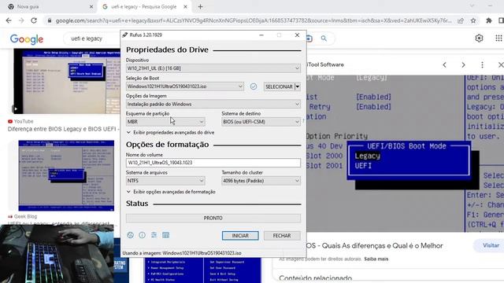Viewport: 504px width, 283px height.
Task: Open the Dispositivo drive dropdown
Action: [213, 68]
